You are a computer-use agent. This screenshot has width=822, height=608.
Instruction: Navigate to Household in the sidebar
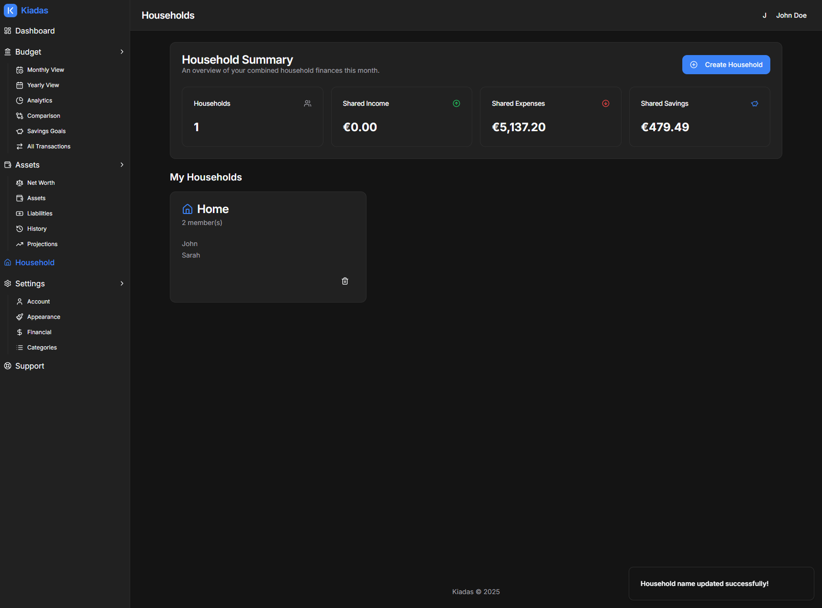click(x=34, y=262)
